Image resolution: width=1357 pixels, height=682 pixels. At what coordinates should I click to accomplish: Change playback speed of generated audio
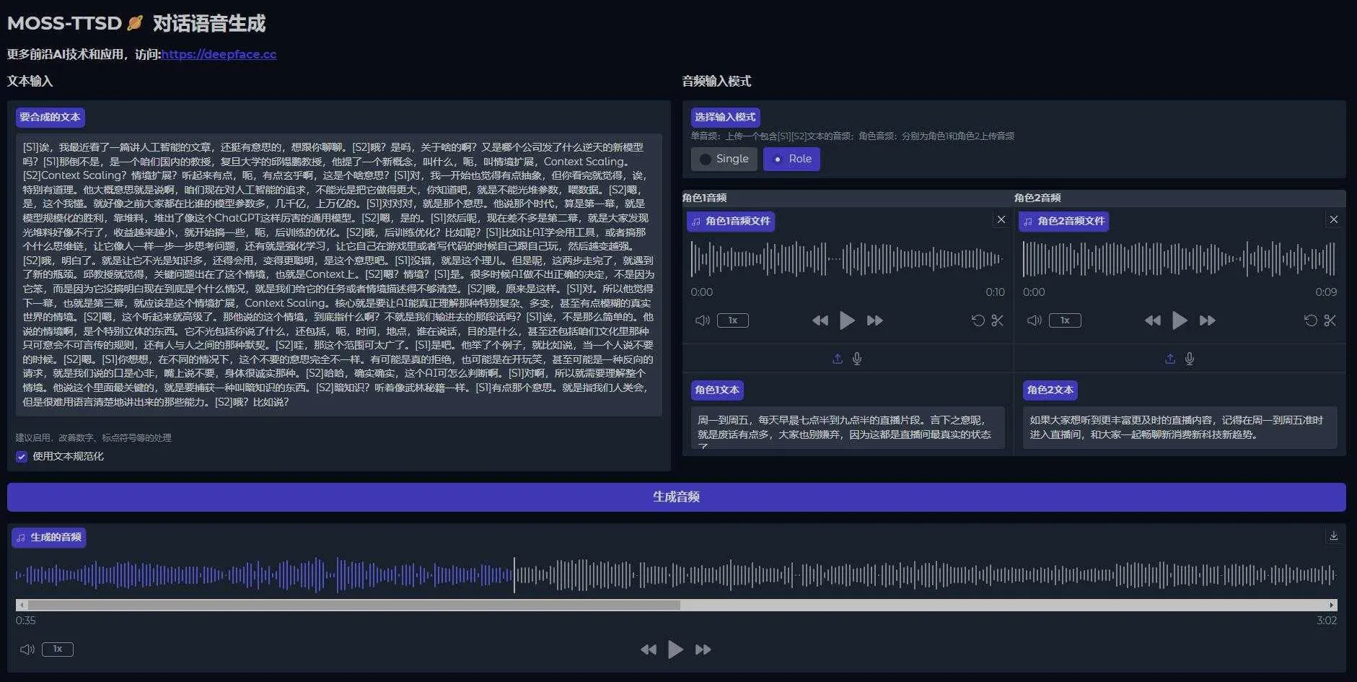58,650
